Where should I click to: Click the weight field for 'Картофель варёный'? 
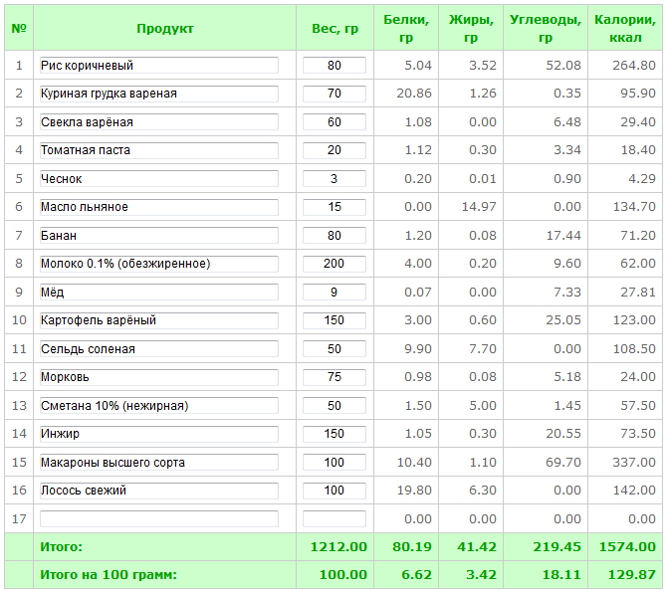click(x=333, y=320)
